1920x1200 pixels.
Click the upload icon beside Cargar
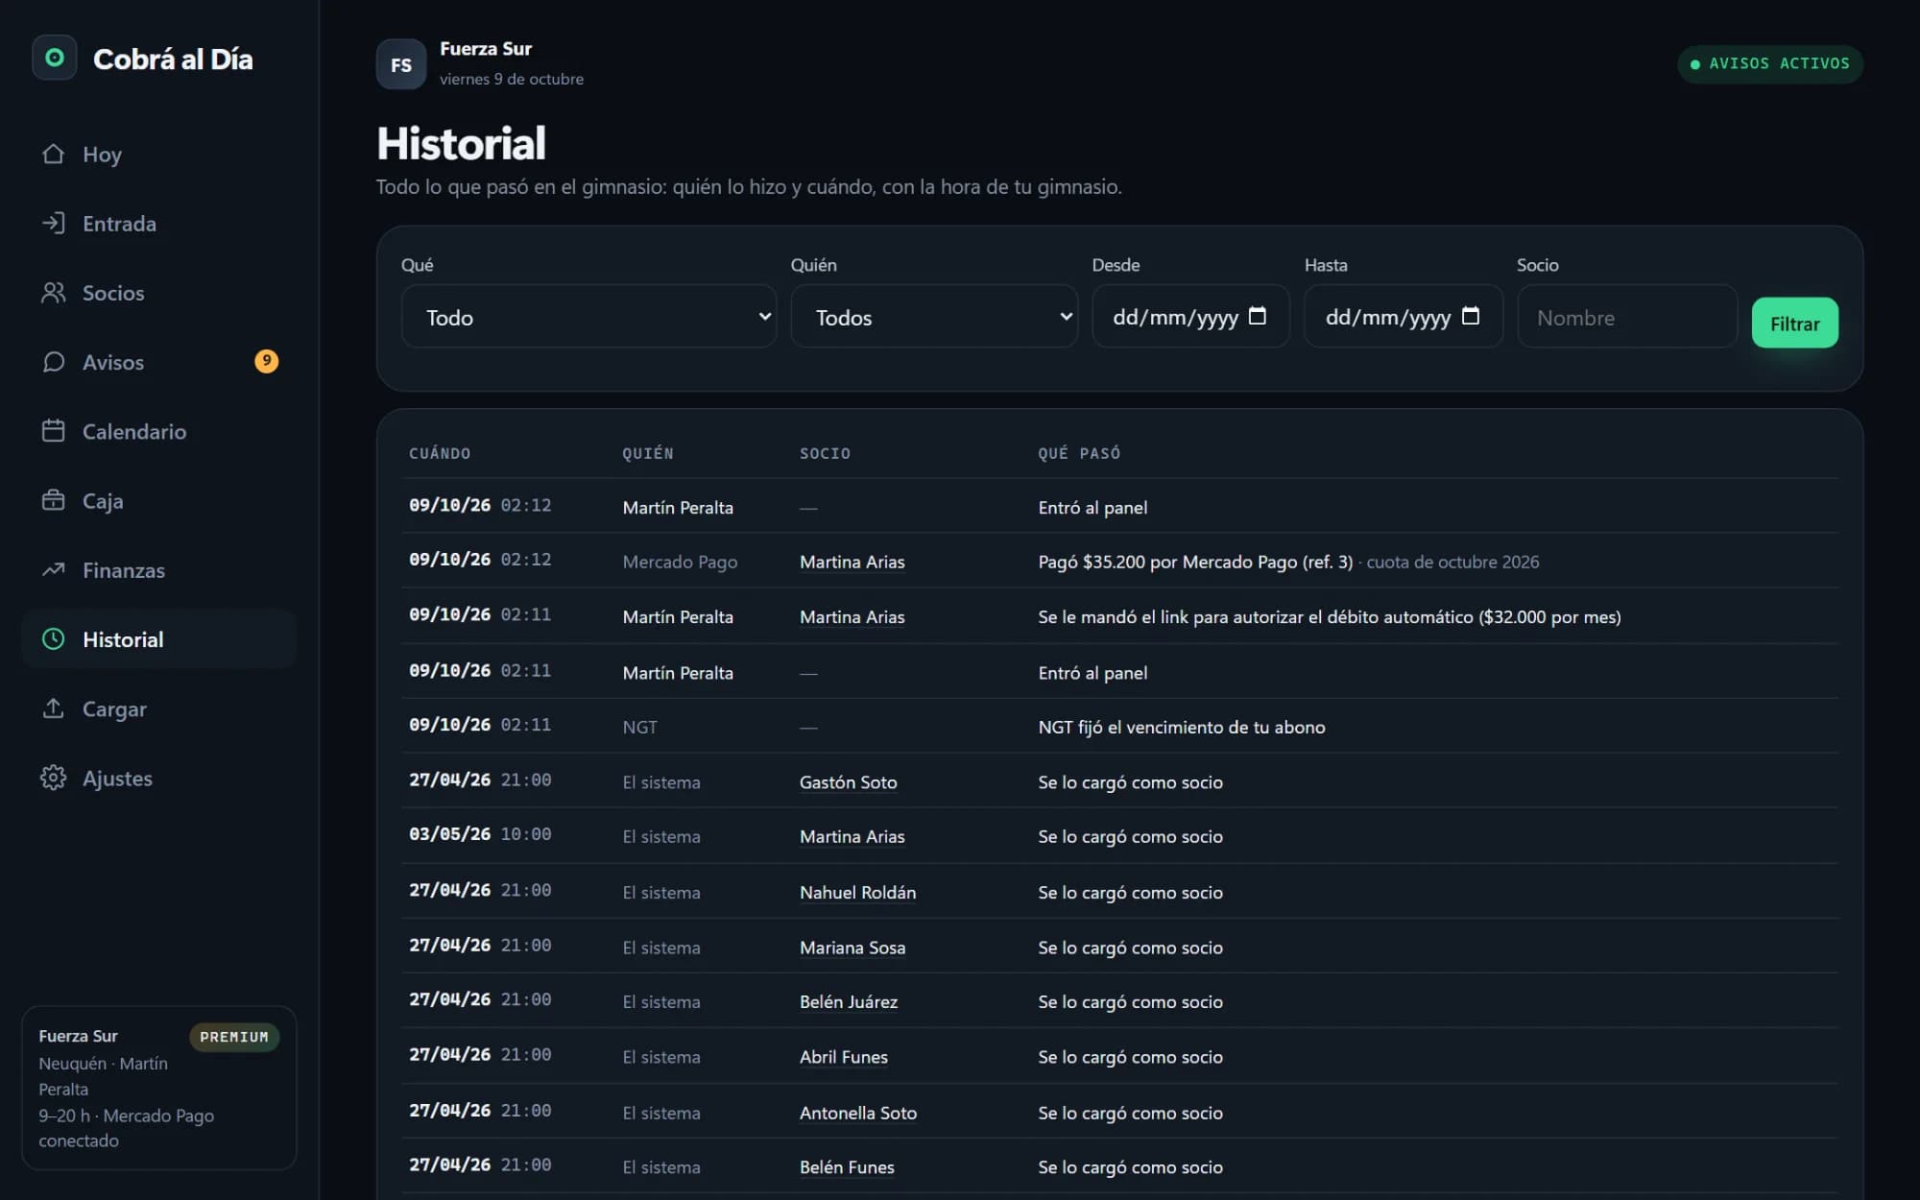coord(54,708)
